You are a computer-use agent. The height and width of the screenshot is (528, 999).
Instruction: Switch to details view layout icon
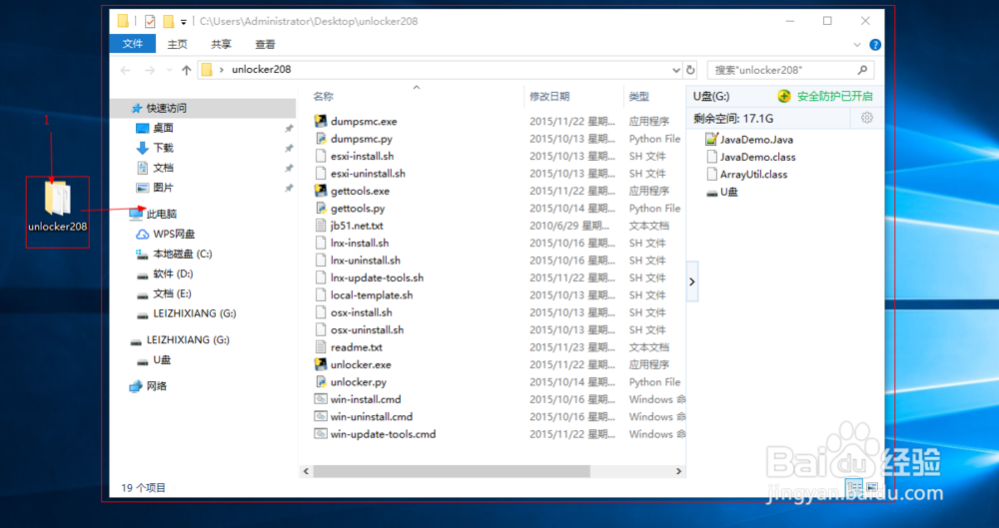click(854, 487)
